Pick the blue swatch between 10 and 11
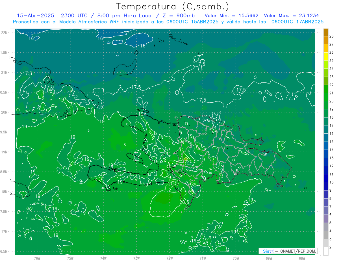Screen dimensions: 339x262 (326, 178)
